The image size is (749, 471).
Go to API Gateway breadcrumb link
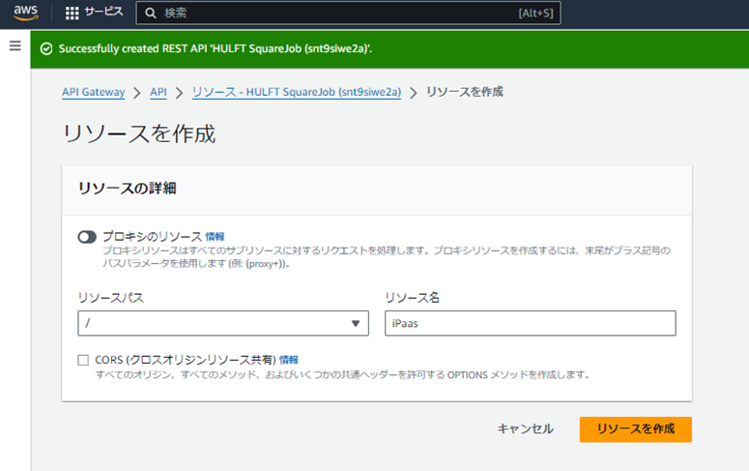coord(94,92)
